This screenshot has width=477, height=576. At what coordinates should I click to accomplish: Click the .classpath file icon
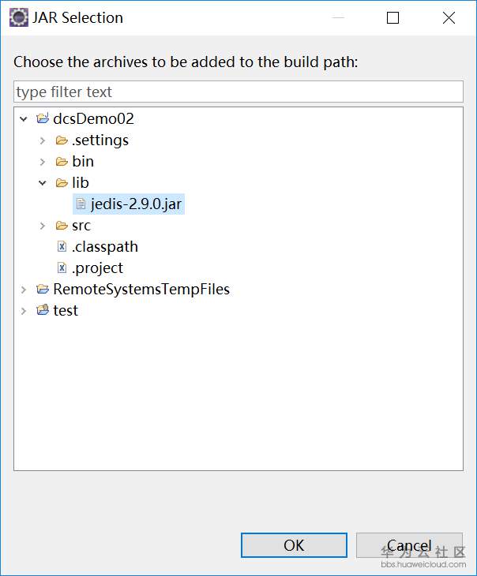point(62,247)
